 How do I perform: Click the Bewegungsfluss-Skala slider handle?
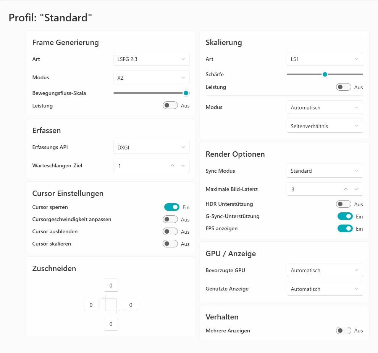(186, 93)
